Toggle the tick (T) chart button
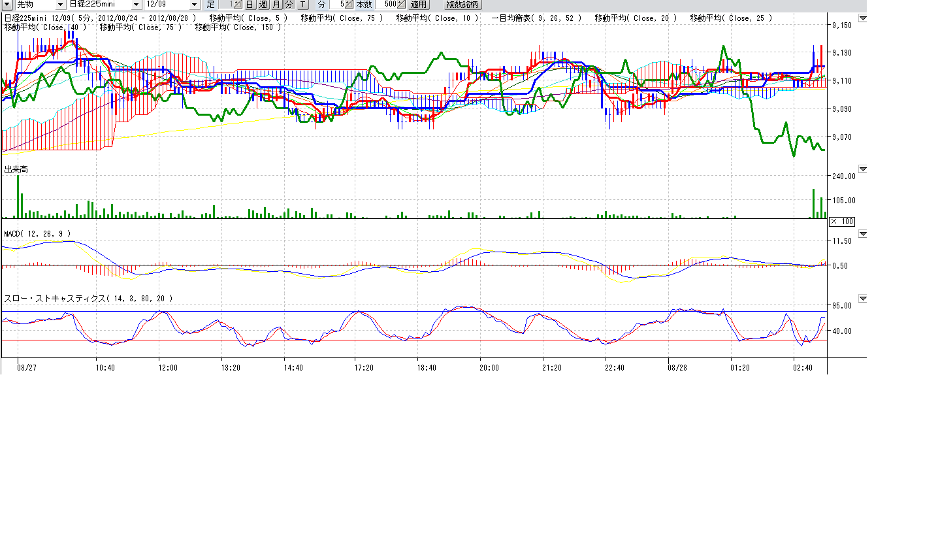The image size is (938, 545). 303,5
